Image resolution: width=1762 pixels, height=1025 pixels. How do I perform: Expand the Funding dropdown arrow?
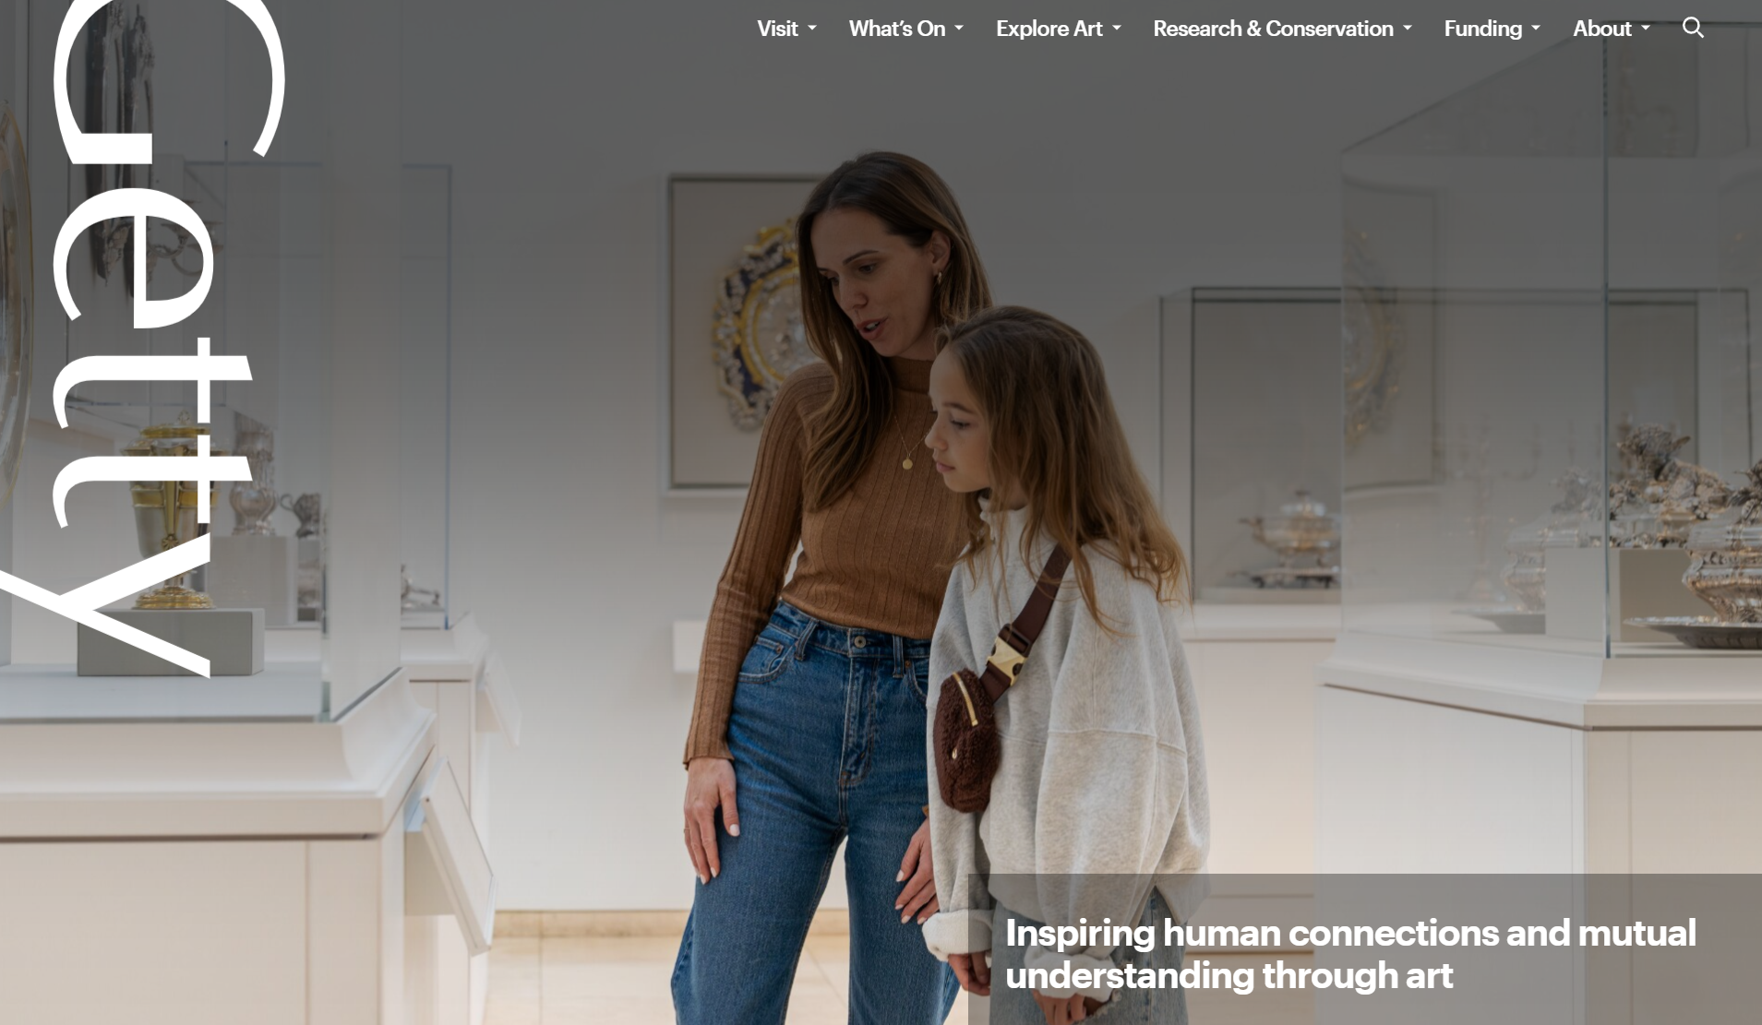pos(1536,29)
